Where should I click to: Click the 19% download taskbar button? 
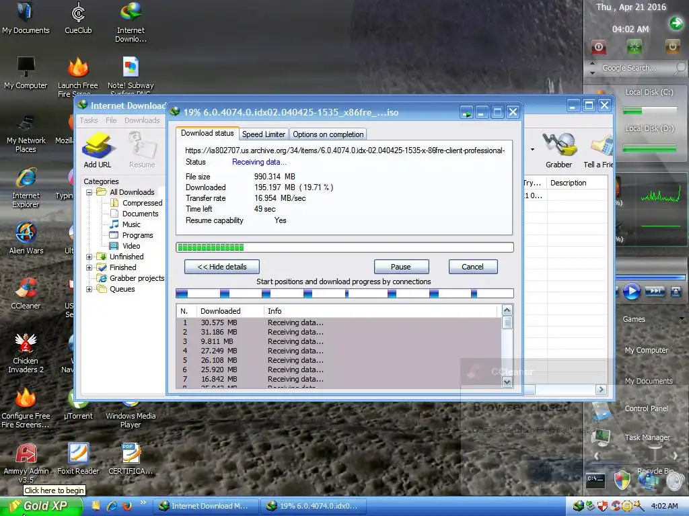(315, 506)
